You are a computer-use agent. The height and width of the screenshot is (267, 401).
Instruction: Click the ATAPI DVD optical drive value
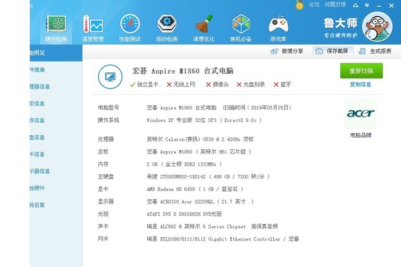pyautogui.click(x=184, y=214)
